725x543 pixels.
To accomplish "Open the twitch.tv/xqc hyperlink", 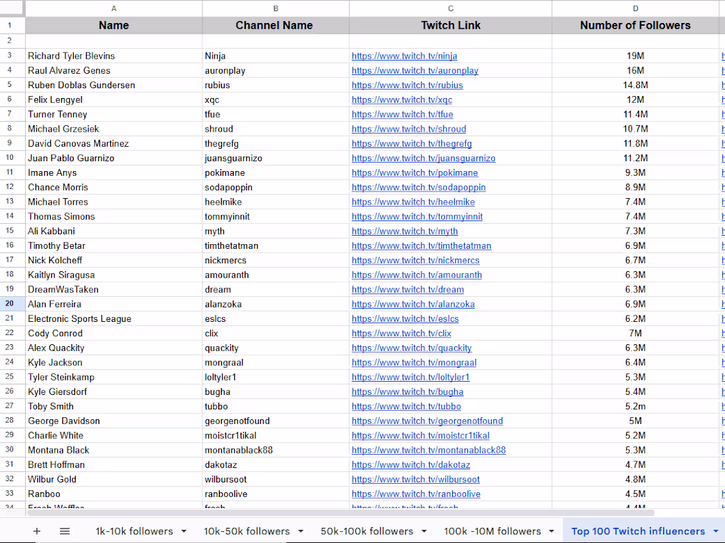I will pyautogui.click(x=402, y=100).
